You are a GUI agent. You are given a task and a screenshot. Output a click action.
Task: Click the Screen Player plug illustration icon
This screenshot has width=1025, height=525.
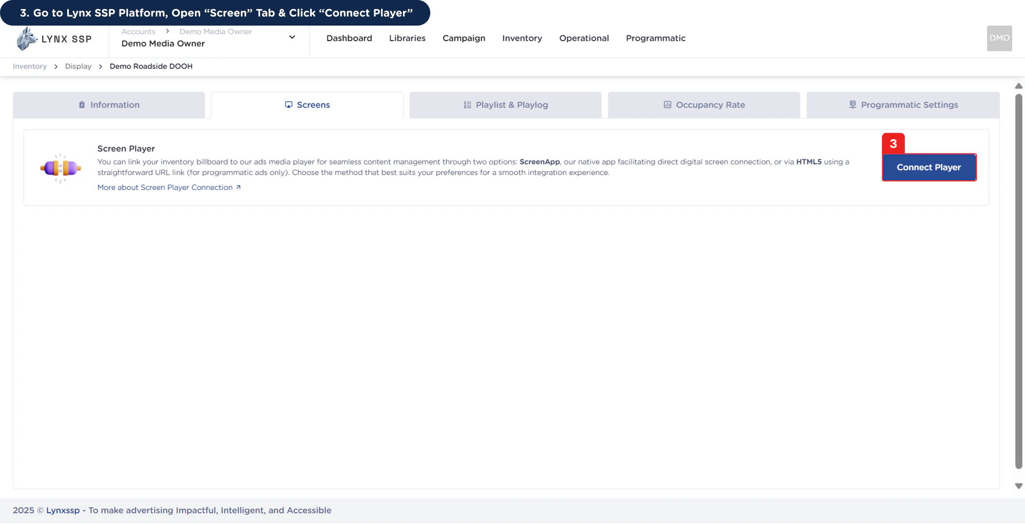[x=60, y=168]
